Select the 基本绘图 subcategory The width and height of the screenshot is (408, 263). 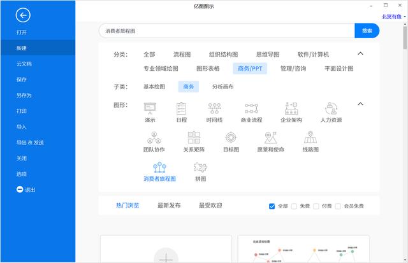154,87
